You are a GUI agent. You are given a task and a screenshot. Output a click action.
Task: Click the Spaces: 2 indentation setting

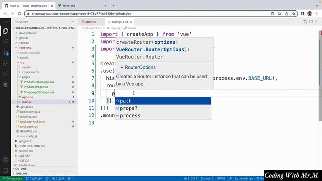(207, 179)
